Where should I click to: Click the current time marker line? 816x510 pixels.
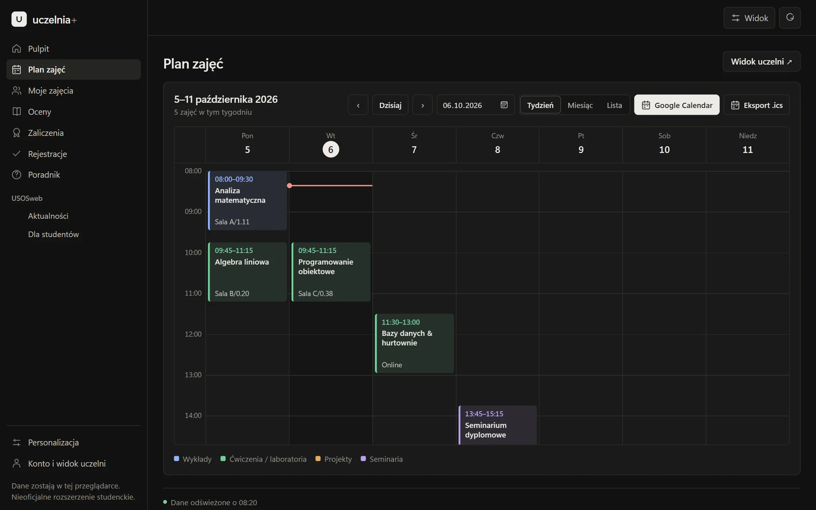coord(331,185)
